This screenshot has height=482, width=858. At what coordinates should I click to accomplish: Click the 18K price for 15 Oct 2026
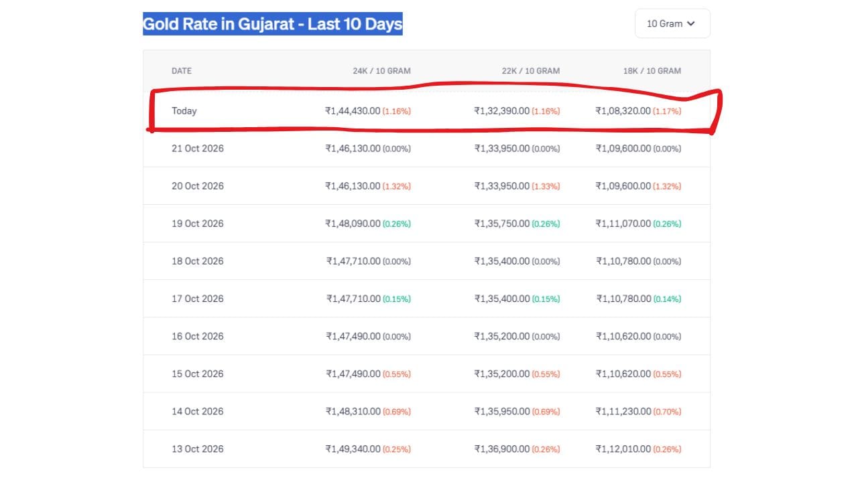coord(623,374)
